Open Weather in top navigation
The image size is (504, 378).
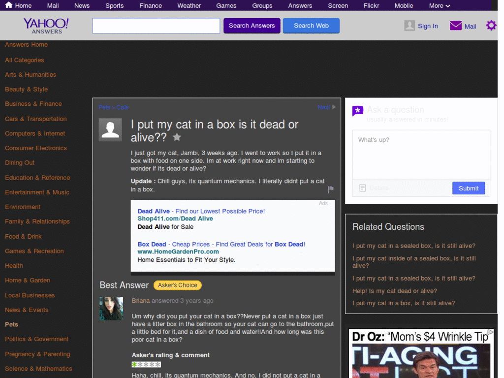point(189,6)
